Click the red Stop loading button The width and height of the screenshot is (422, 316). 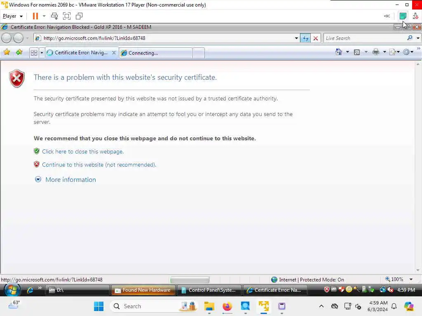[316, 38]
